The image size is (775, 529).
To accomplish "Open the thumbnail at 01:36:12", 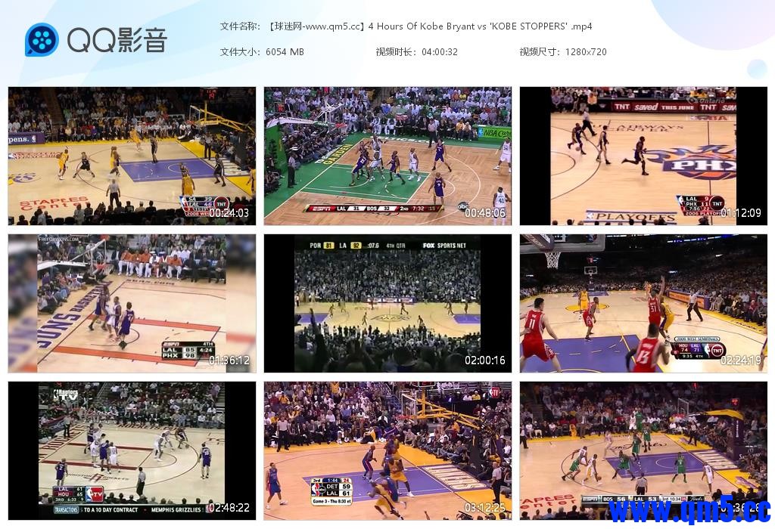I will point(132,304).
